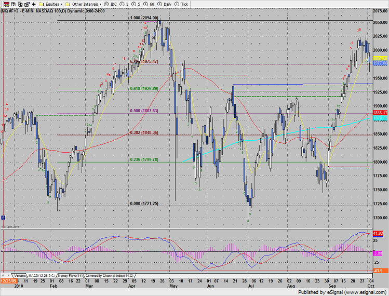Click the folder icon next to Other Intervals
The image size is (389, 296).
tap(68, 4)
